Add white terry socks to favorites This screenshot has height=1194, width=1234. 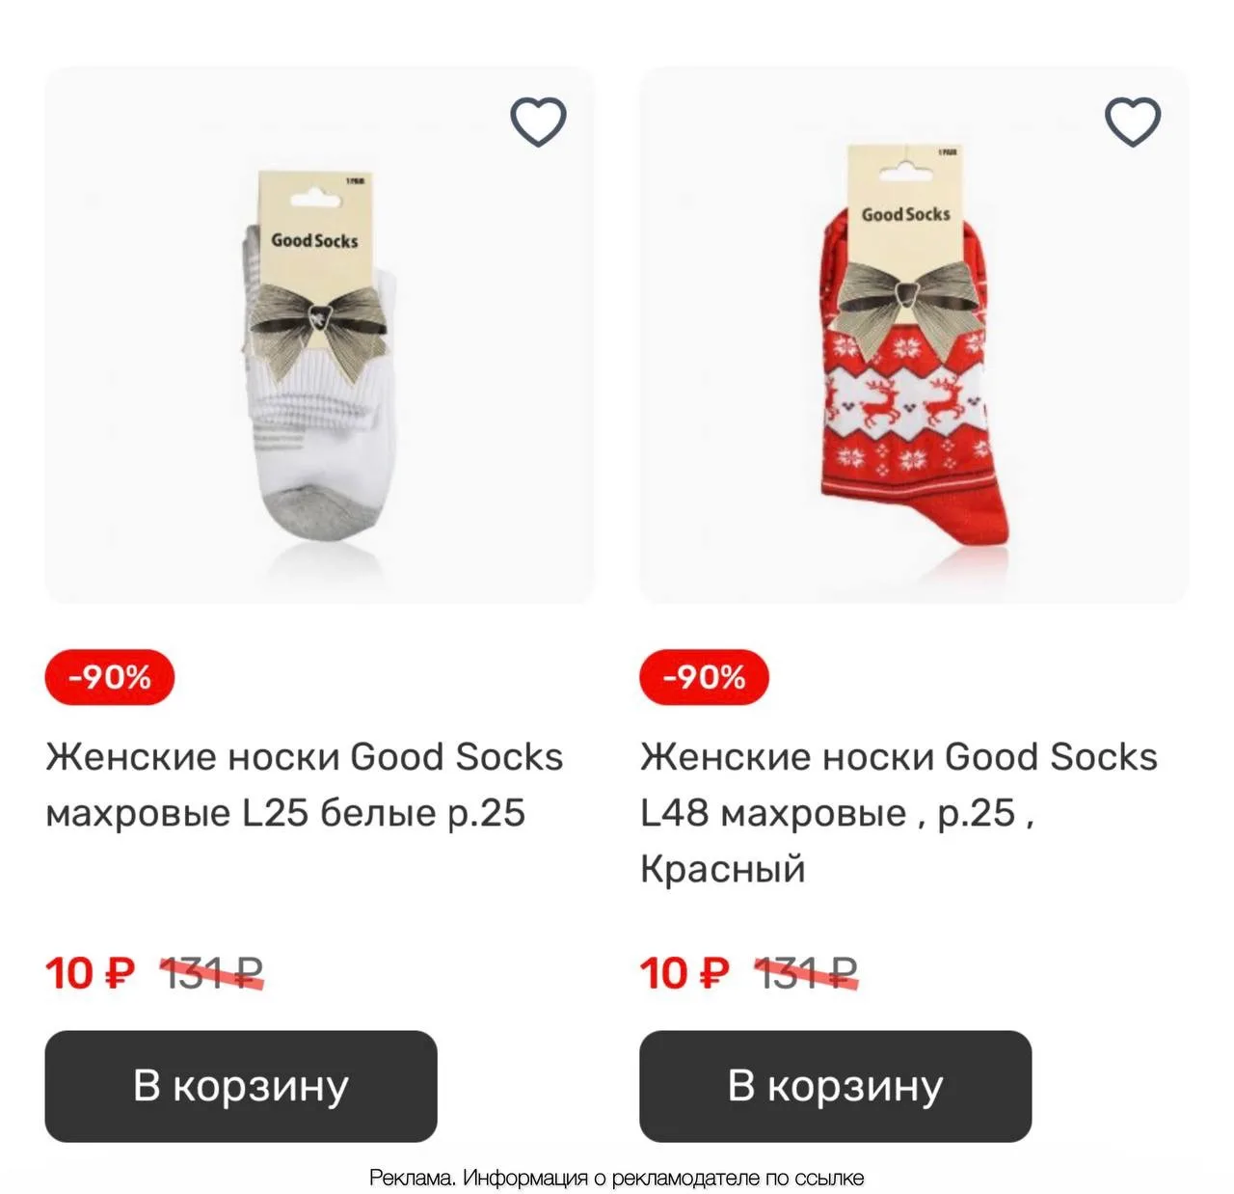click(538, 122)
